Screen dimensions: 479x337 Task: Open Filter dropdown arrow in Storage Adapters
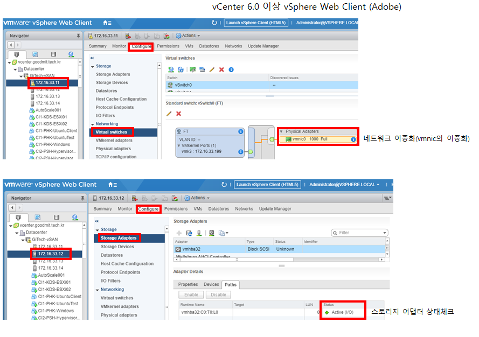click(385, 233)
